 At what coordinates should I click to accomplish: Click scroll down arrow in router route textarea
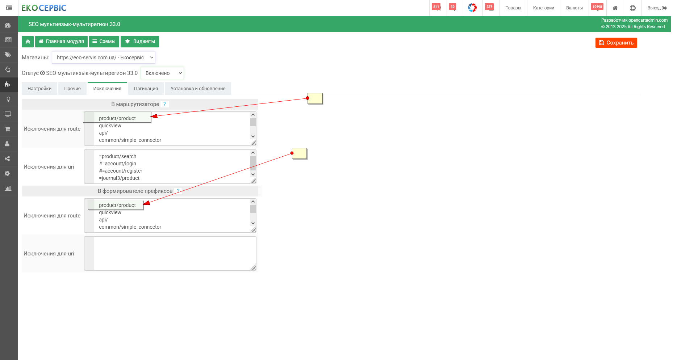click(253, 136)
